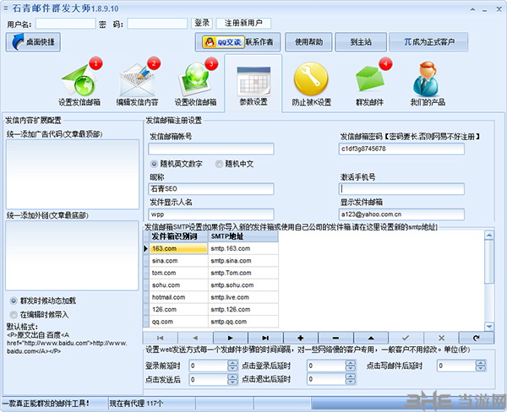Viewport: 507px width, 412px height.
Task: Switch to the 参数设置 tab
Action: 253,83
